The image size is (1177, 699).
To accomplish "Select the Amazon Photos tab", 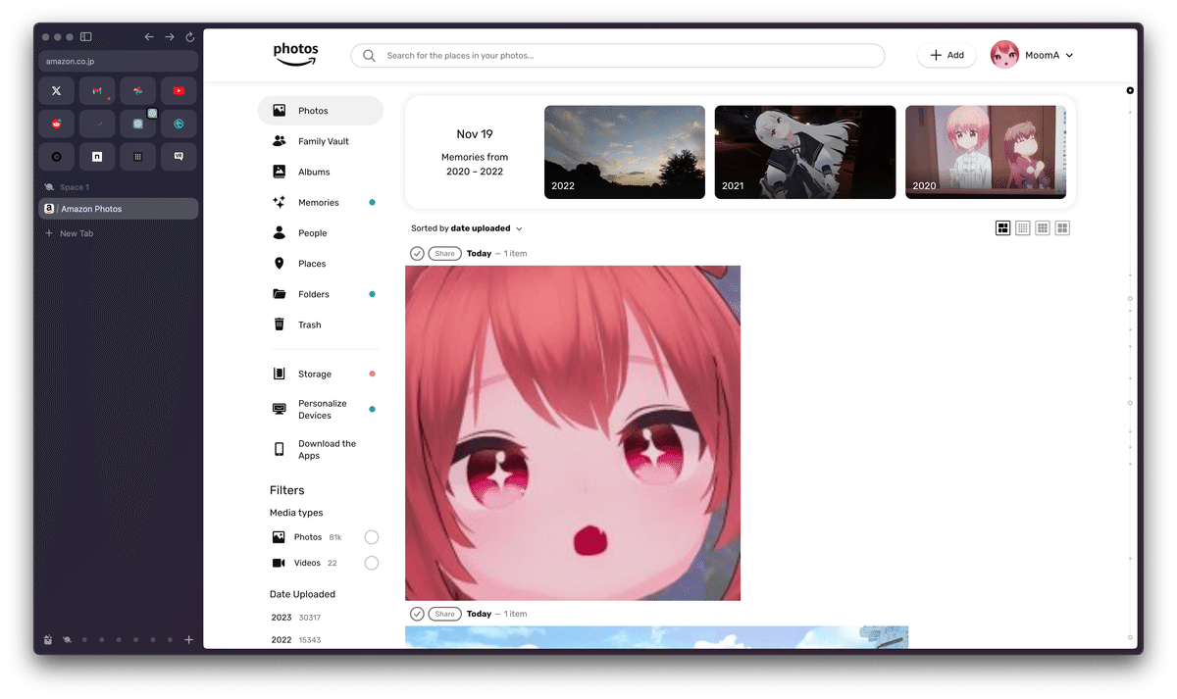I will 119,209.
